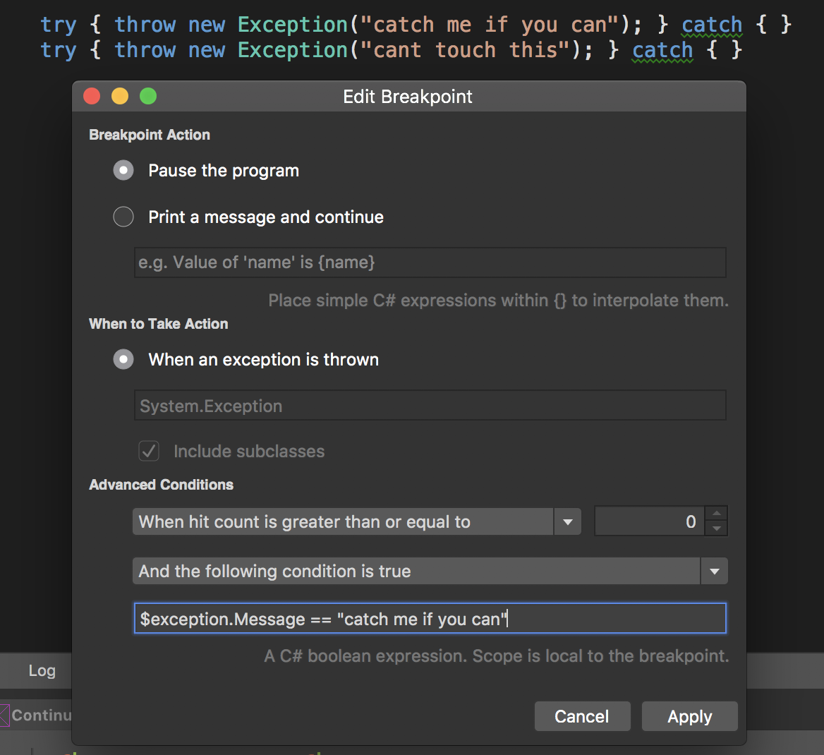The height and width of the screenshot is (755, 824).
Task: Click the catch keyword on first code line
Action: coord(712,25)
